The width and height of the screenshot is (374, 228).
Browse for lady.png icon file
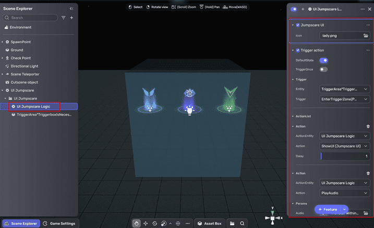(366, 35)
